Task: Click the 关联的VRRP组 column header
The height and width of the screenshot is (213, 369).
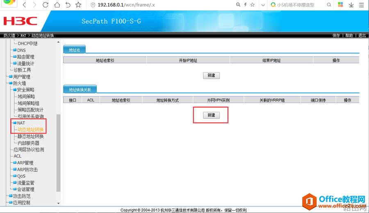Action: [272, 100]
